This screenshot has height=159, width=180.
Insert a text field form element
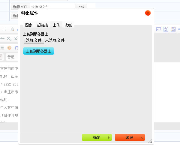click(x=158, y=29)
